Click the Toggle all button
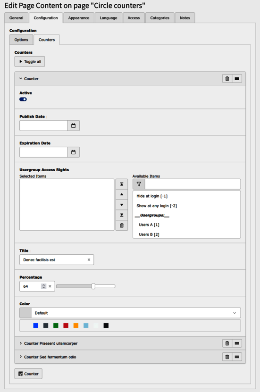 tap(30, 61)
